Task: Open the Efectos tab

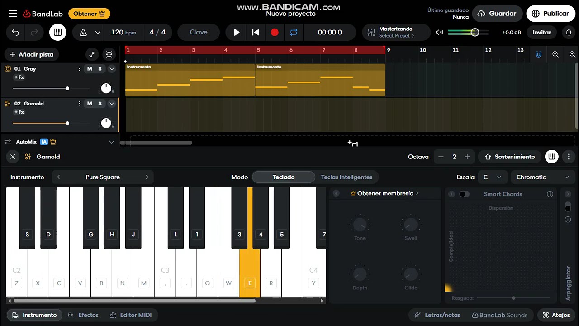Action: (83, 315)
